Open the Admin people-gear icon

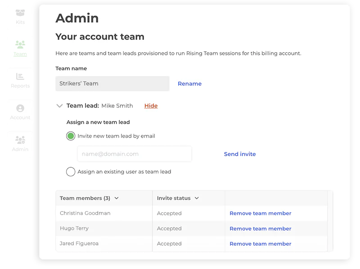[x=20, y=140]
